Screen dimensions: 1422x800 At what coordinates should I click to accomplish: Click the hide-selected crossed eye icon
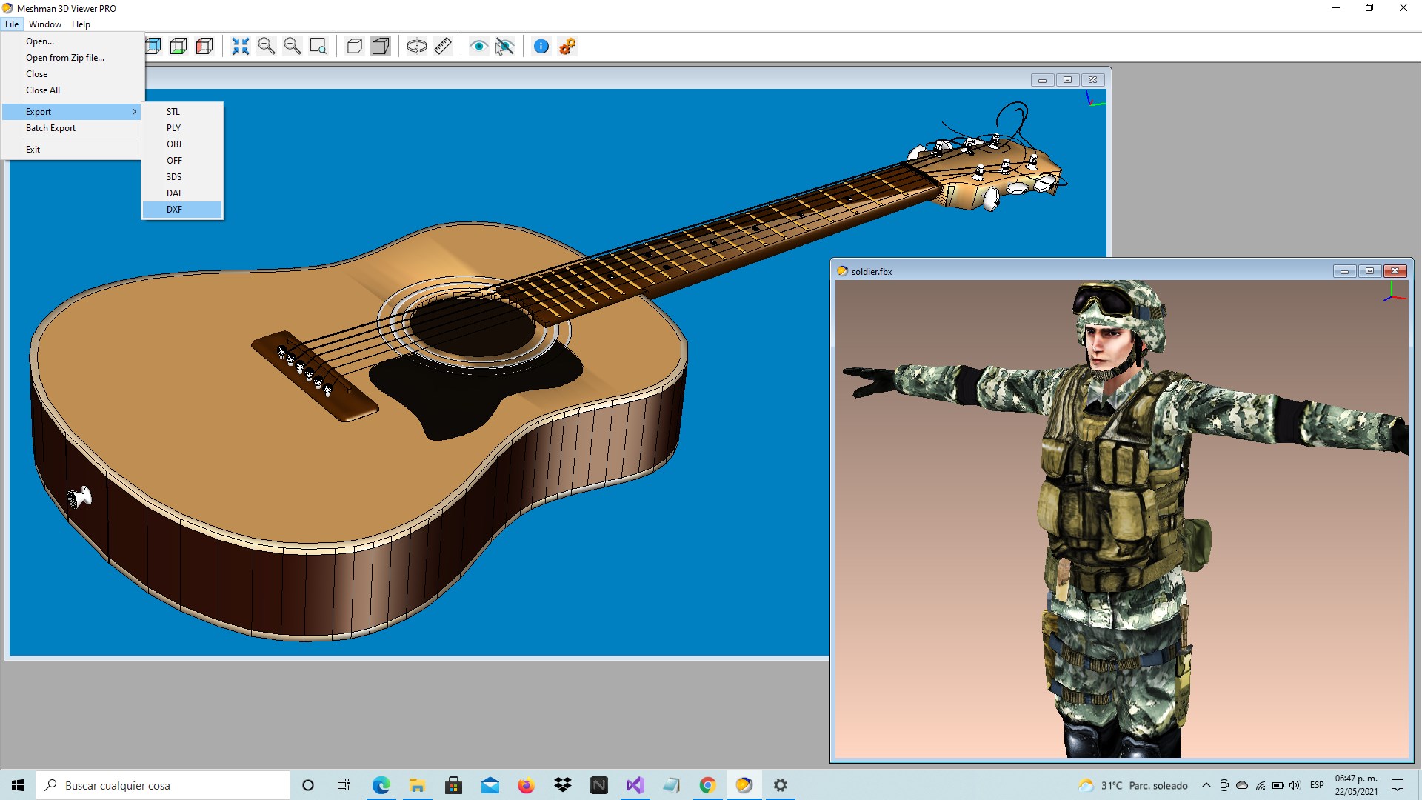pos(504,47)
